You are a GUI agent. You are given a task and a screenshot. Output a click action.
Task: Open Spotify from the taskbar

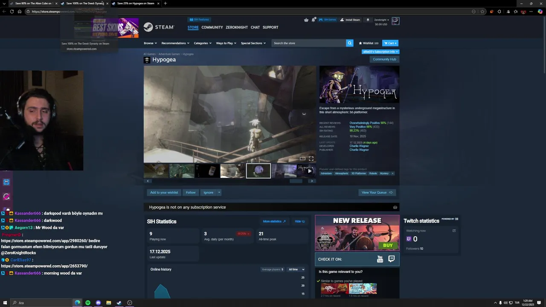click(88, 303)
